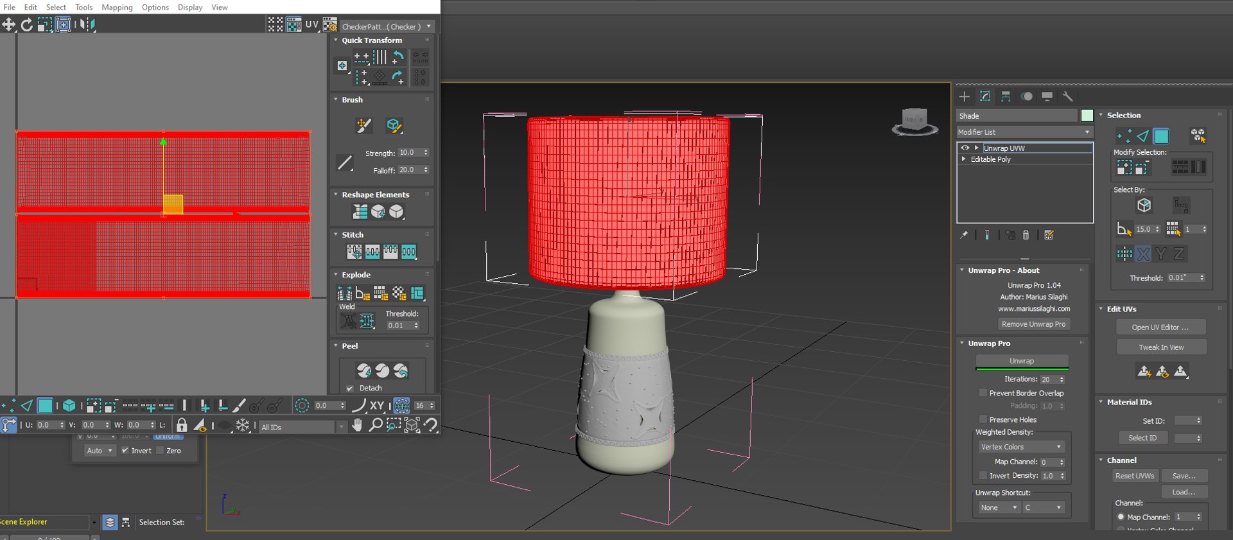Collapse the Unwrap Pro - About rollout
Image resolution: width=1233 pixels, height=540 pixels.
point(962,270)
